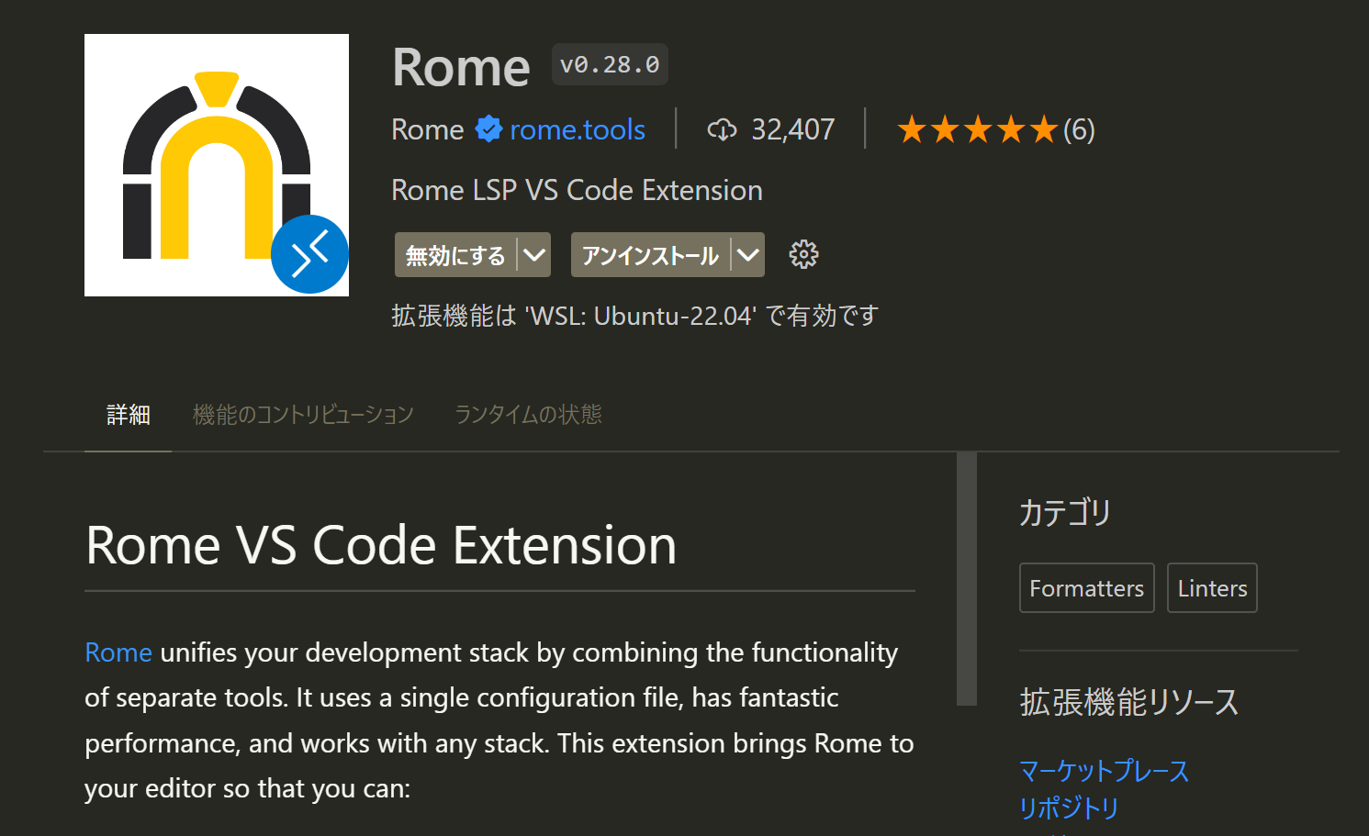Click the remote WSL badge on the logo
The height and width of the screenshot is (836, 1369).
pos(309,254)
